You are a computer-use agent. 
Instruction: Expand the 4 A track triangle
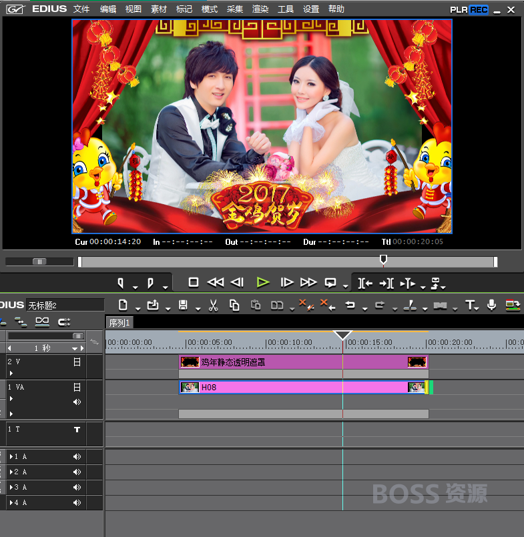click(x=11, y=502)
